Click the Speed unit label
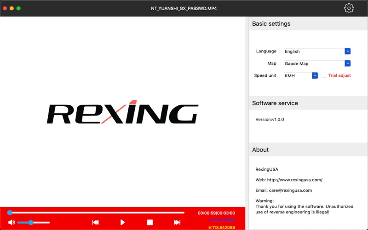The image size is (368, 230). coord(265,75)
